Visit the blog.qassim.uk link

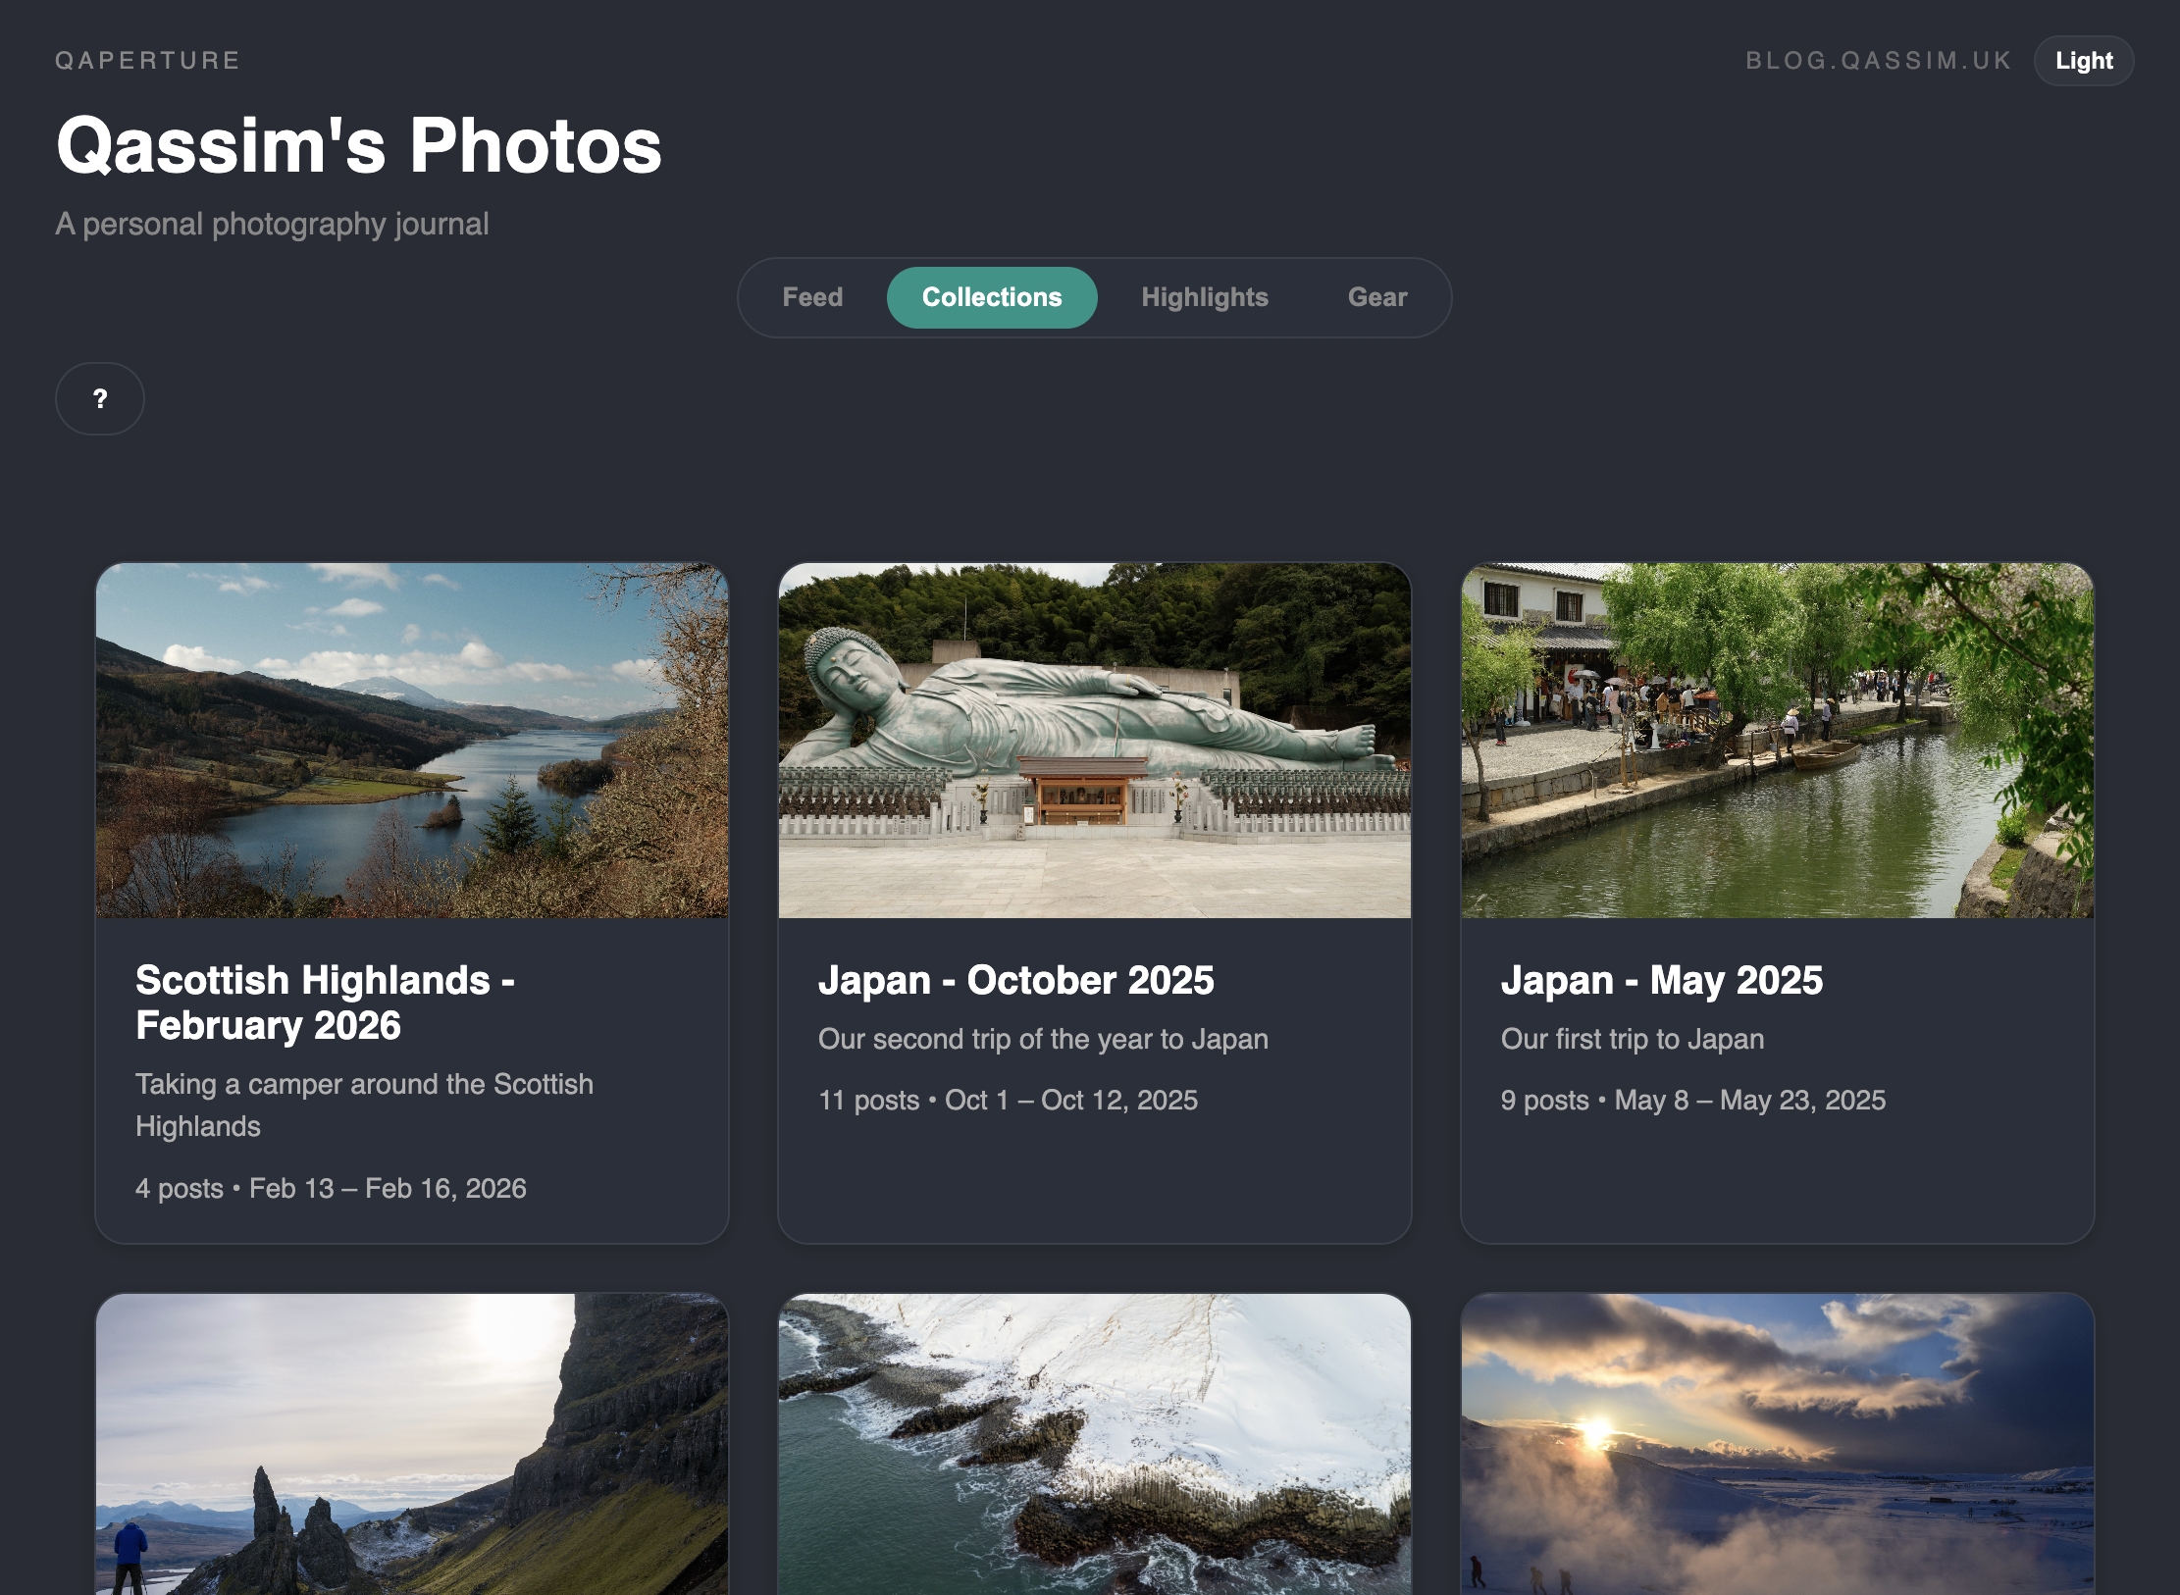tap(1878, 61)
